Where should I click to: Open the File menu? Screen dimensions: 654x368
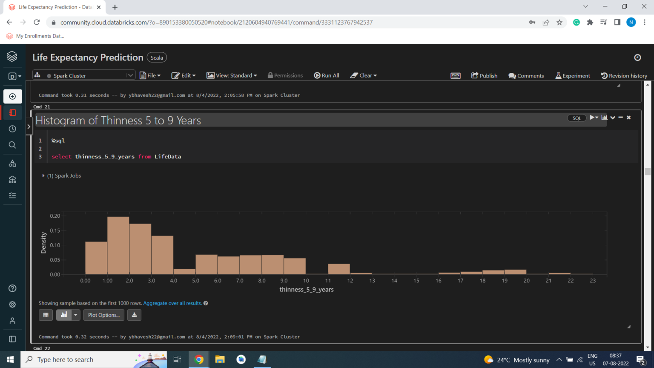click(150, 75)
